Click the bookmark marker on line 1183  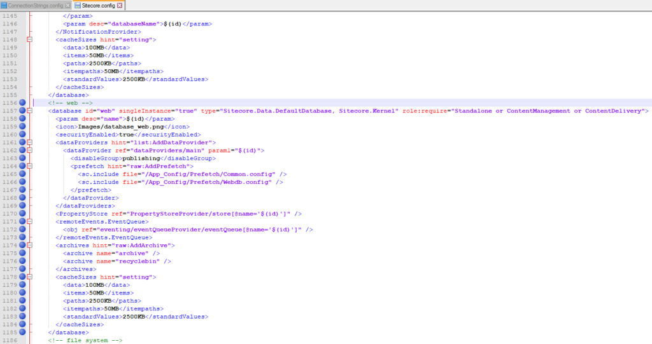pyautogui.click(x=22, y=316)
